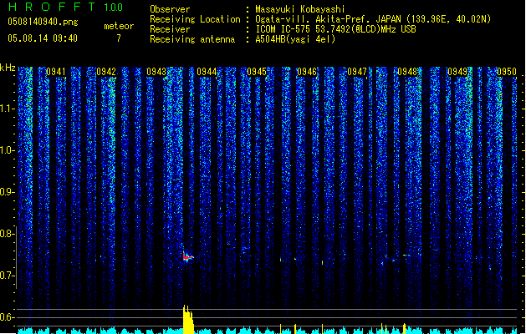Click the 1.1 kHz axis label
The height and width of the screenshot is (334, 526).
8,109
